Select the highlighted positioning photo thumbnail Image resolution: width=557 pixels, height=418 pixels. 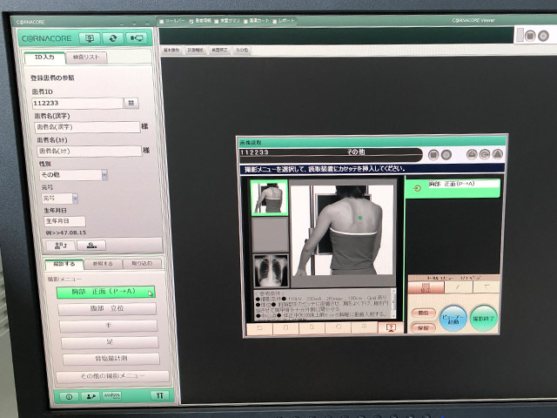(x=269, y=198)
